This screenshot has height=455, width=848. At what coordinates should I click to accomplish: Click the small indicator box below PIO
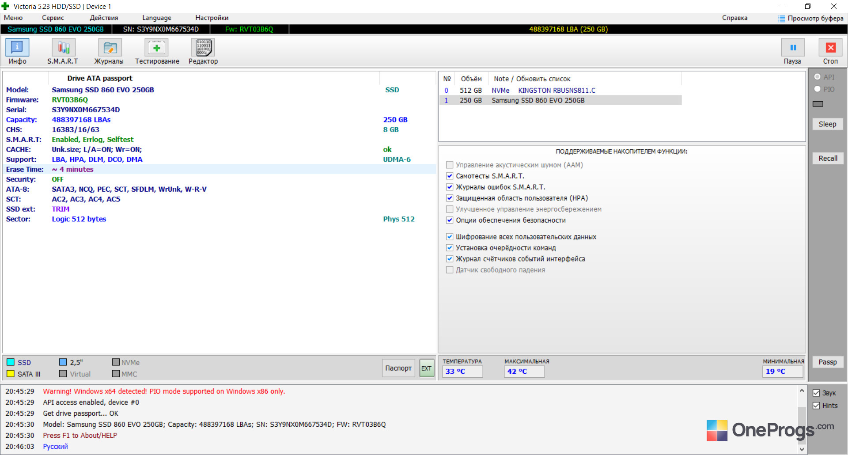point(818,104)
